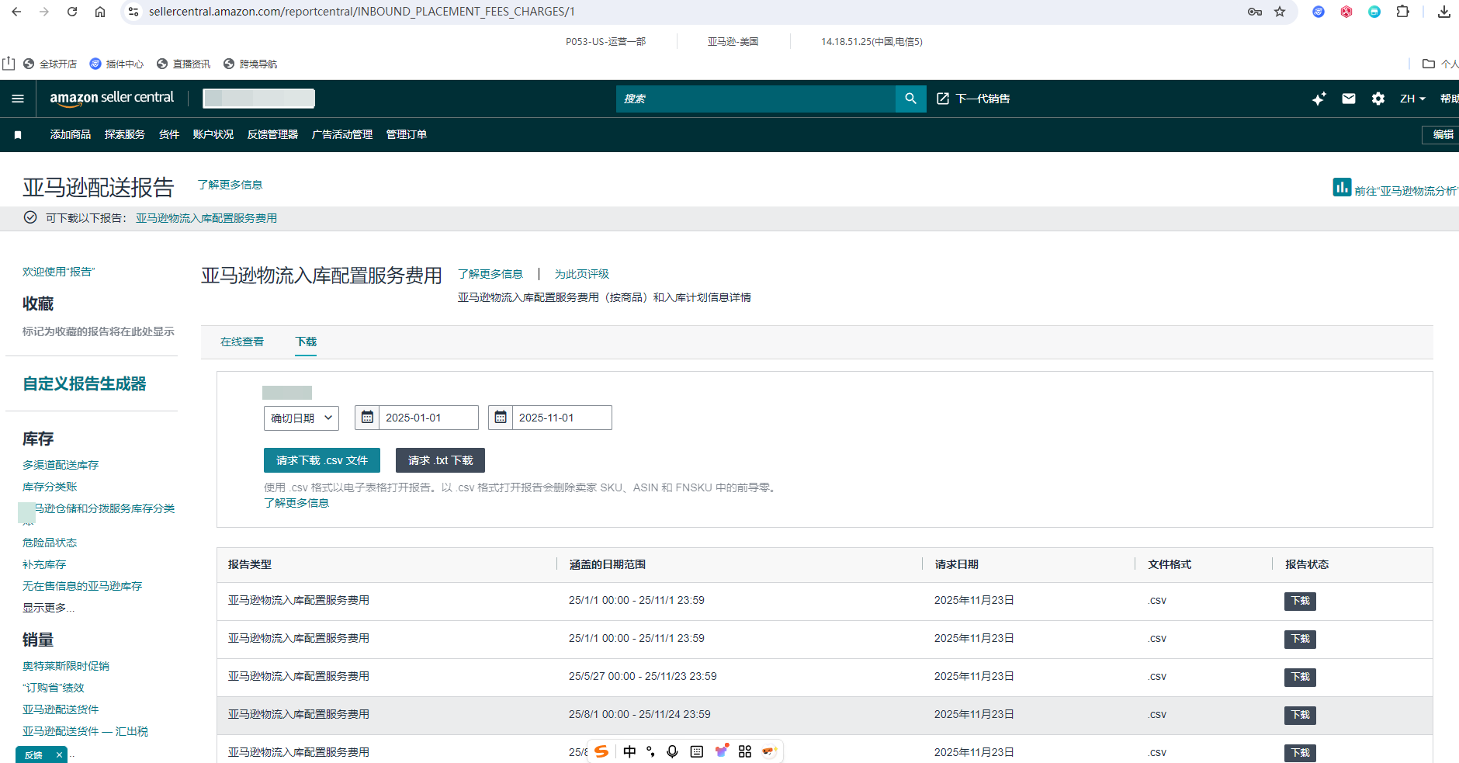Open the browser extensions puzzle icon
Screen dimensions: 1459x763
click(x=1402, y=12)
